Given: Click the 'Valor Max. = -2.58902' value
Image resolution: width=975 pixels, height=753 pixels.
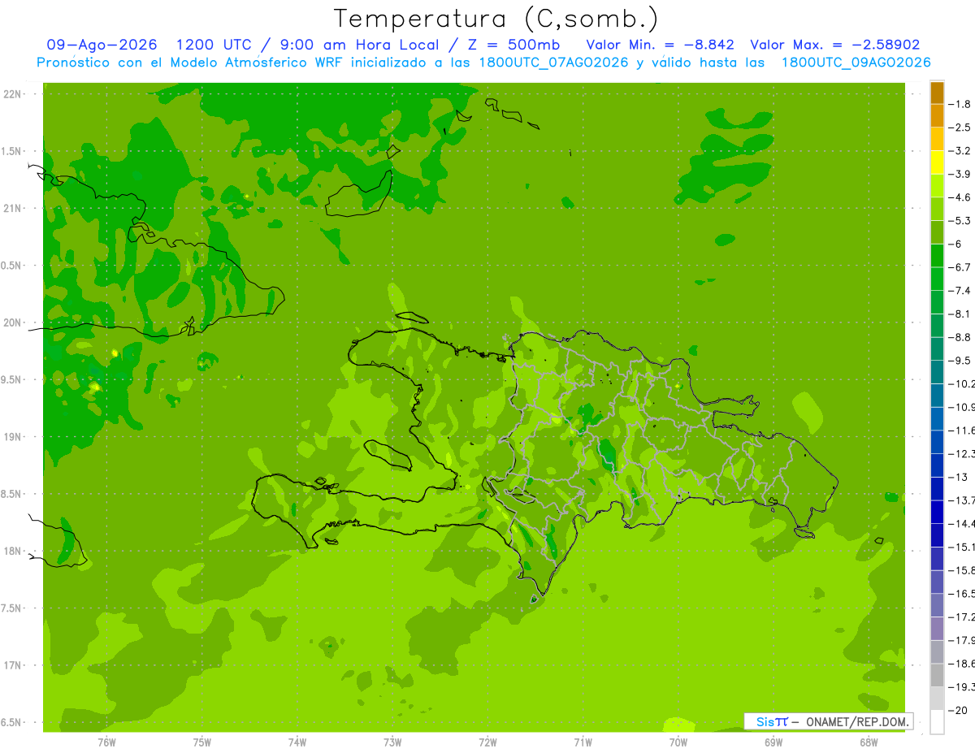Looking at the screenshot, I should coord(835,45).
